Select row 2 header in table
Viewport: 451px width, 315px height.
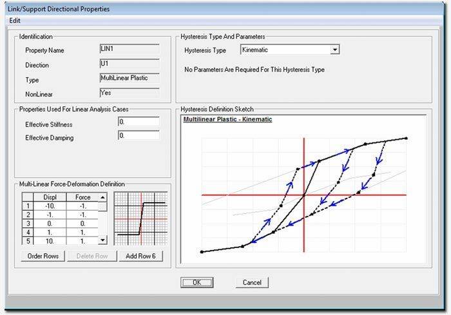click(x=28, y=215)
